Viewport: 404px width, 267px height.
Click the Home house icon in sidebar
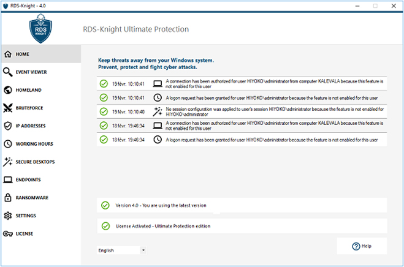coord(8,54)
